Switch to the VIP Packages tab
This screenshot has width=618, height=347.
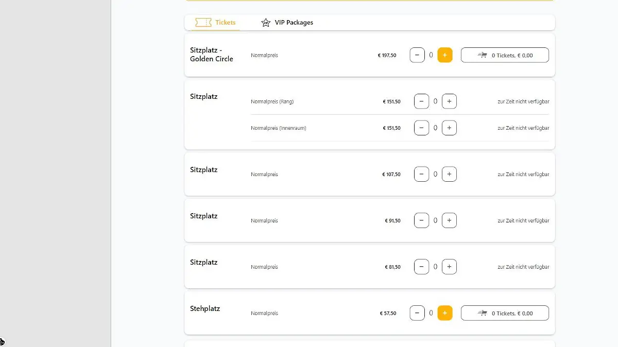tap(294, 23)
